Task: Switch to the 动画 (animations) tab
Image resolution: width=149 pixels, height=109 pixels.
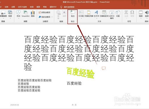Action: 13,7
